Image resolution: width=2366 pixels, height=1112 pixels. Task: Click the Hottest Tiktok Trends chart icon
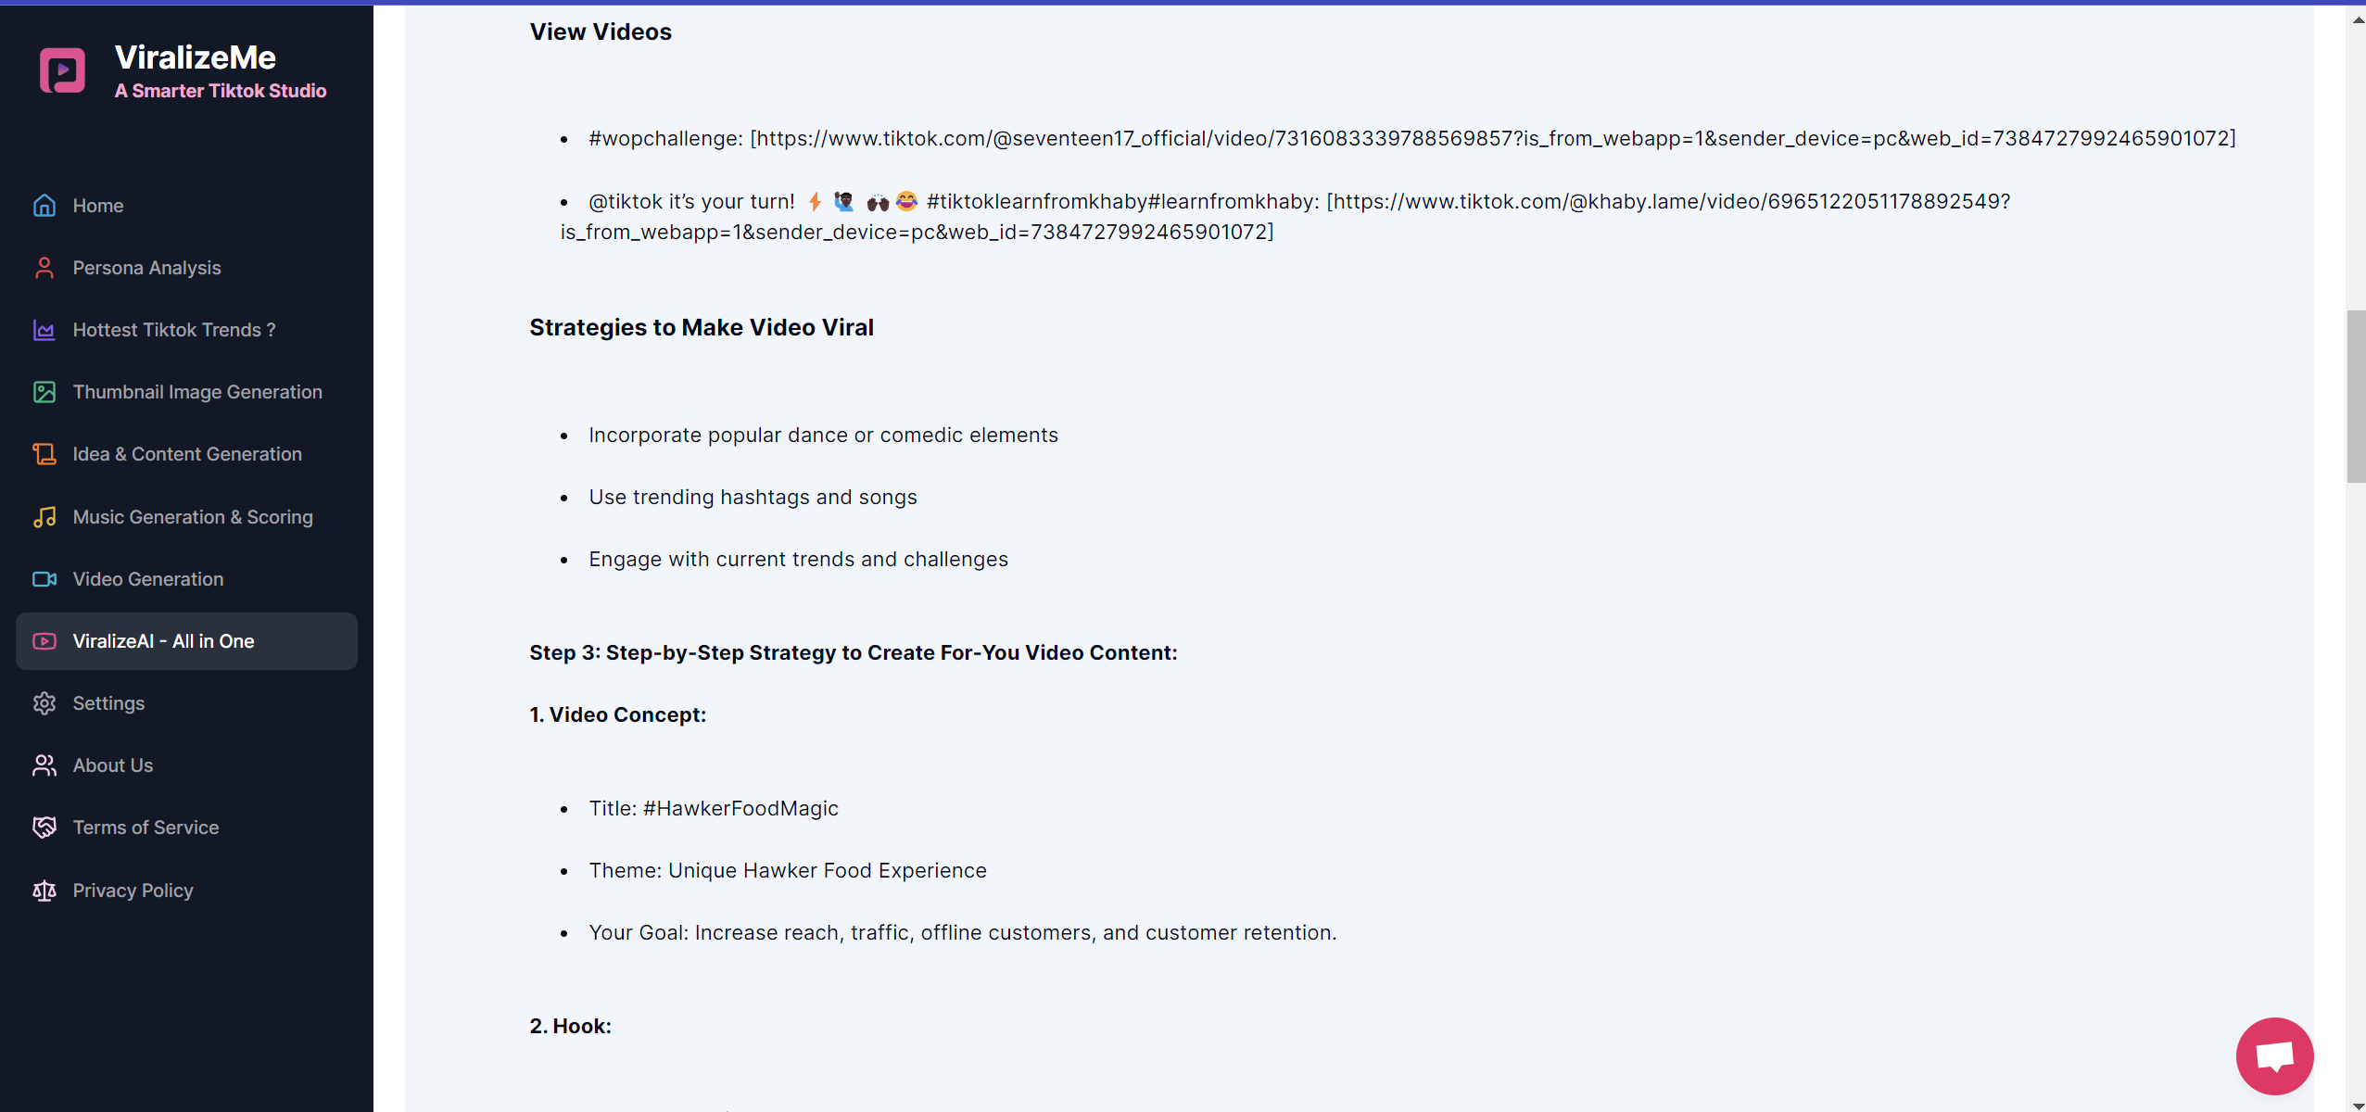point(44,330)
